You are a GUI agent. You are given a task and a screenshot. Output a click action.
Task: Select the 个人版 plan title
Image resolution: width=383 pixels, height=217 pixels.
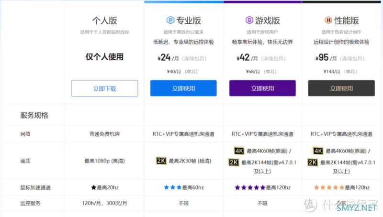[x=104, y=21]
